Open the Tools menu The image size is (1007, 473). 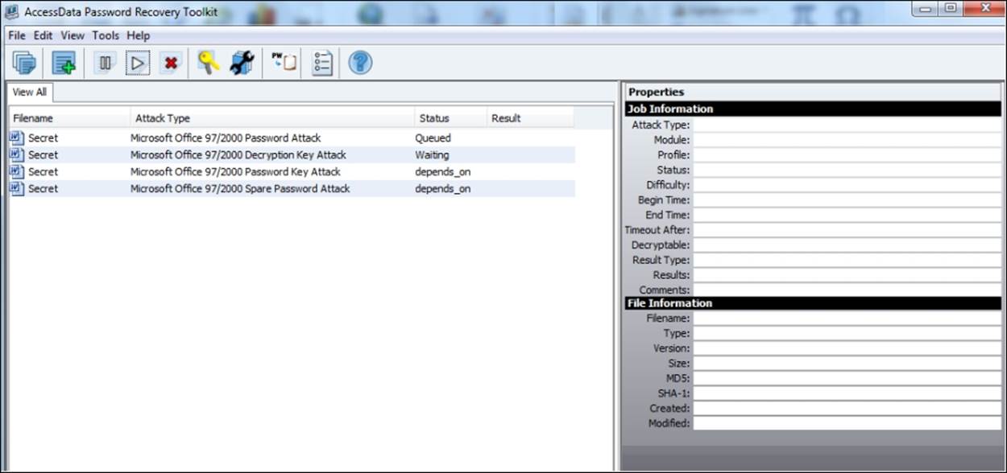click(x=106, y=35)
